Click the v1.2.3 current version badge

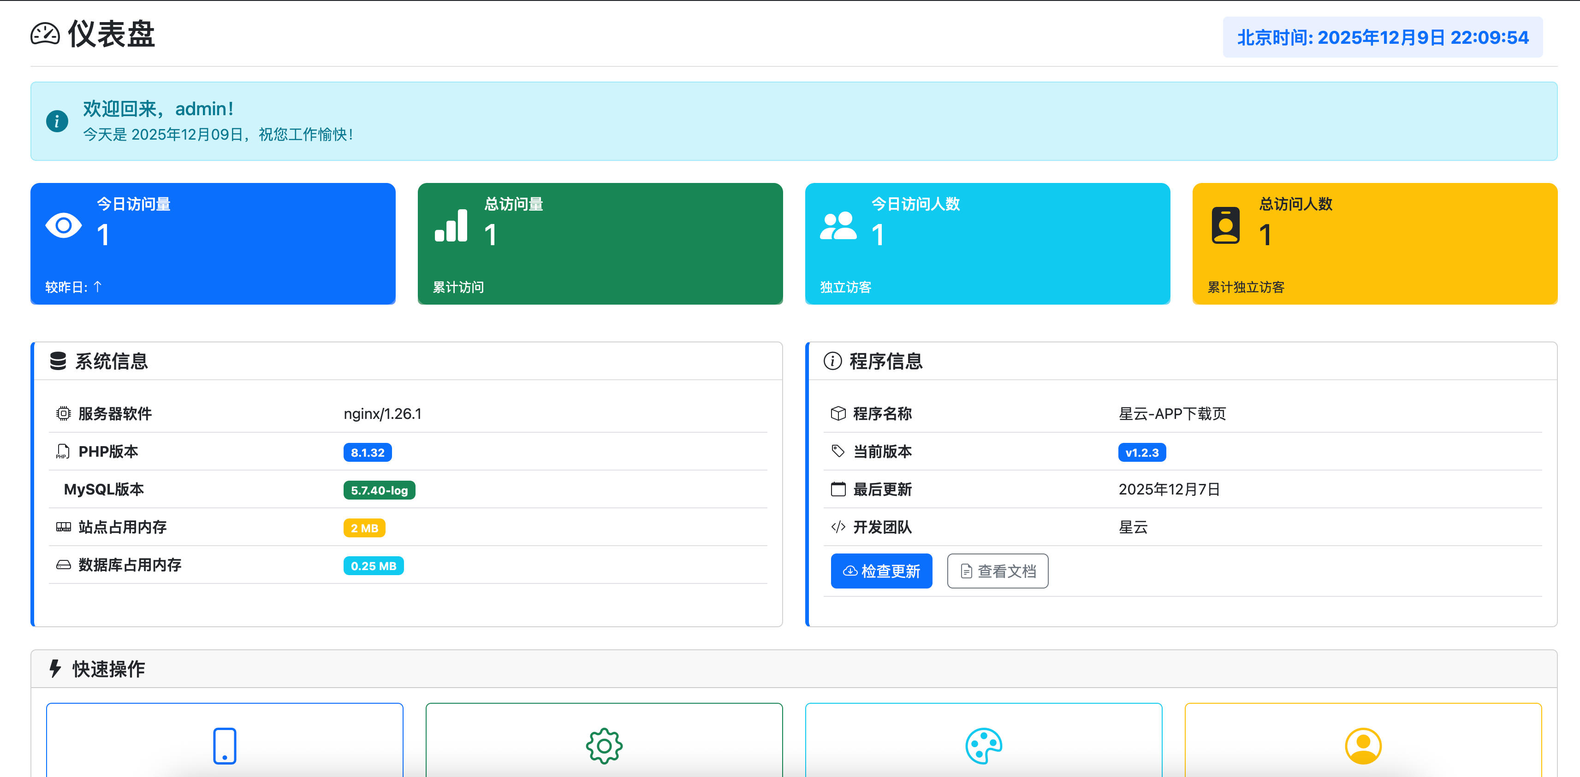pyautogui.click(x=1141, y=452)
